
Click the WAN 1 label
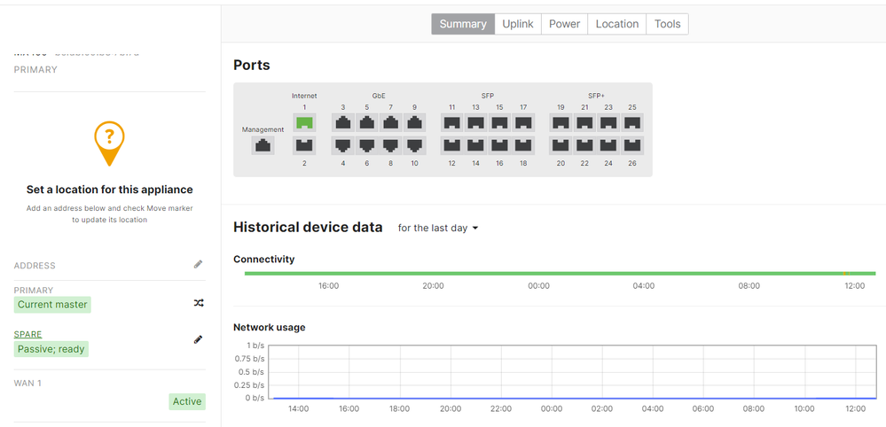[27, 384]
